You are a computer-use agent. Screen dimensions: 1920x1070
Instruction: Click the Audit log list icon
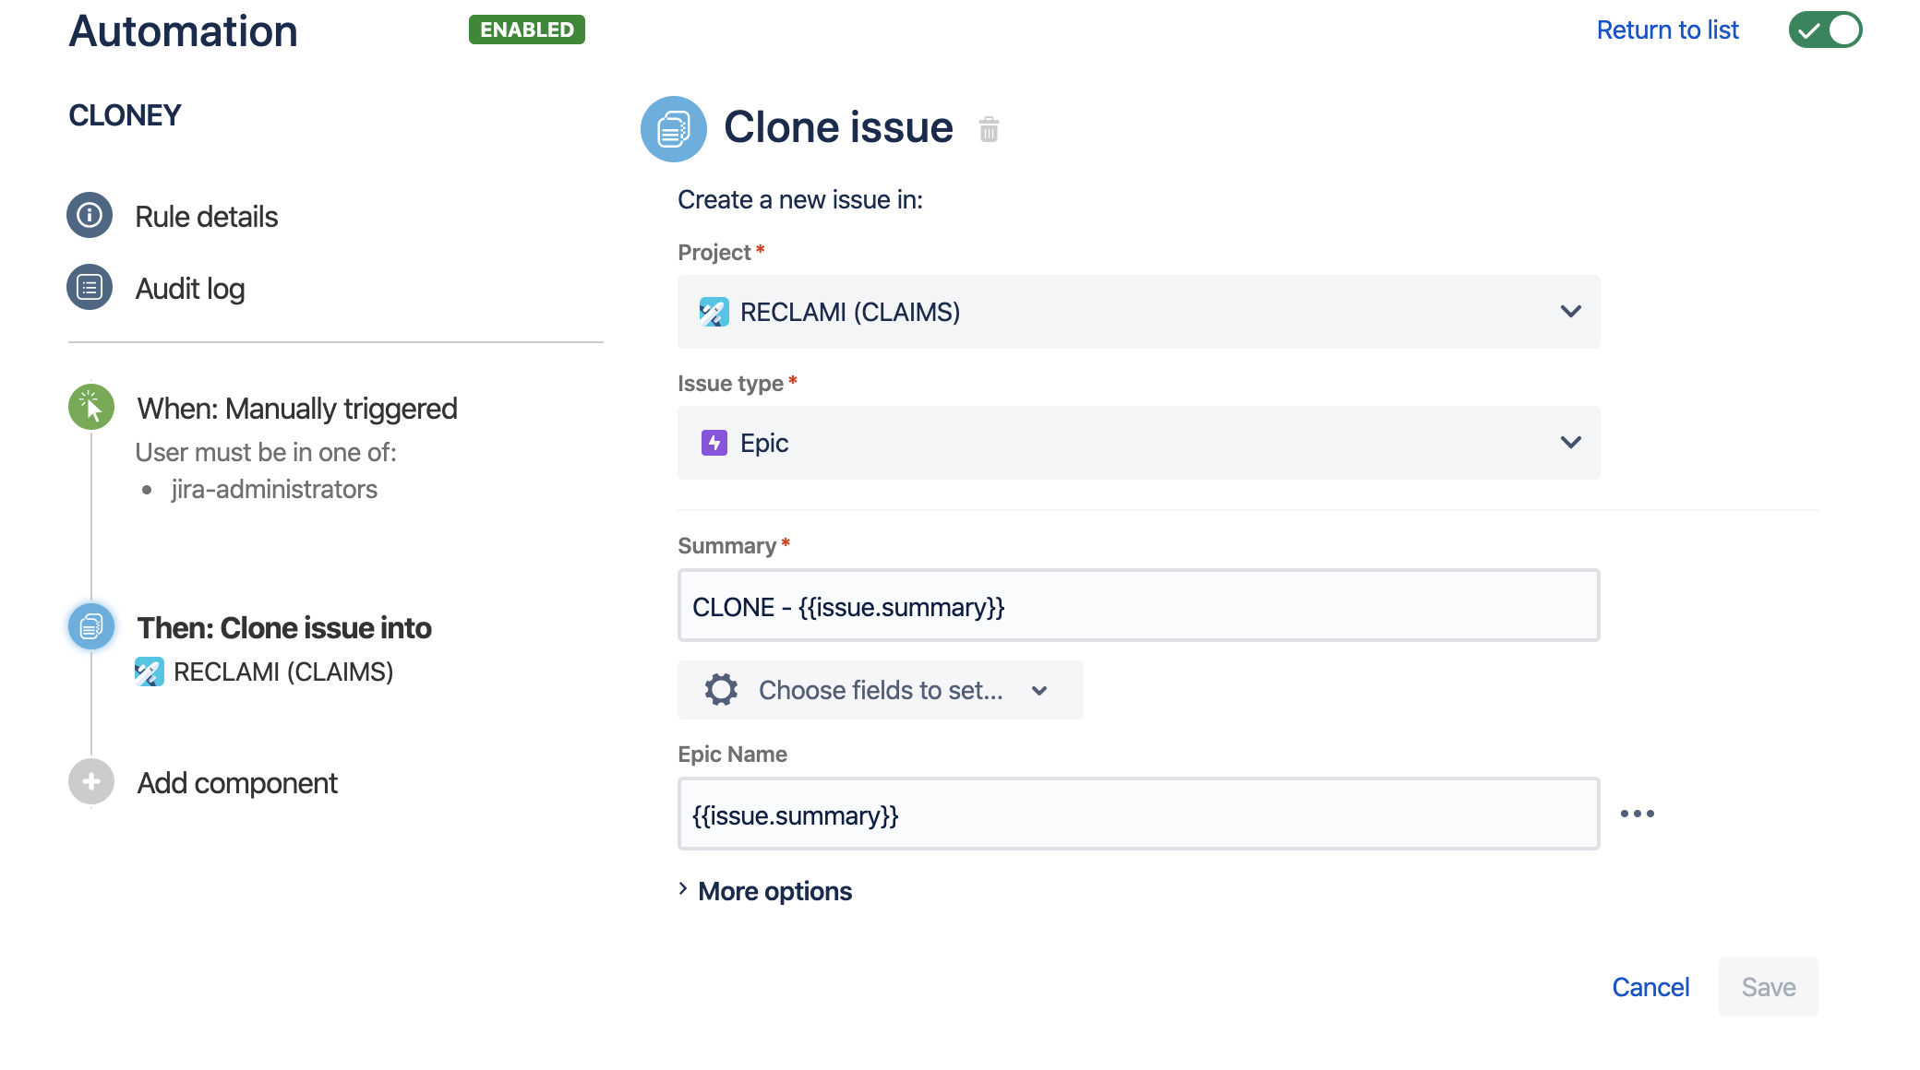pyautogui.click(x=90, y=288)
